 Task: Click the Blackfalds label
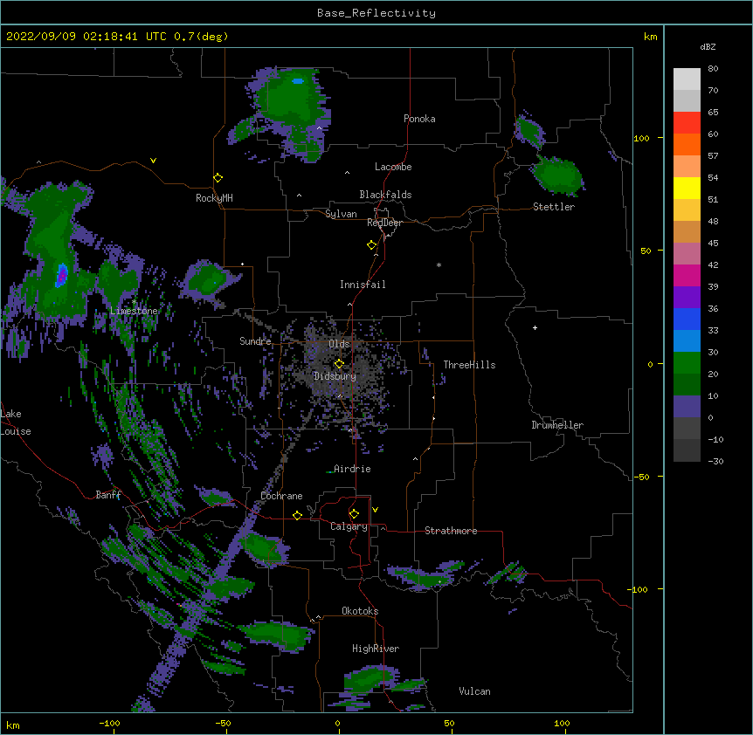[385, 195]
